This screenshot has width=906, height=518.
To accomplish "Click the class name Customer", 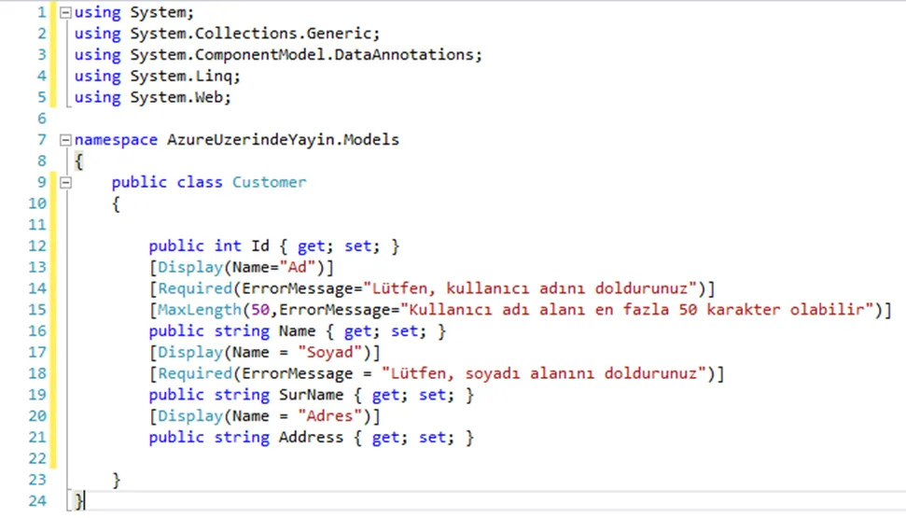I will (270, 182).
